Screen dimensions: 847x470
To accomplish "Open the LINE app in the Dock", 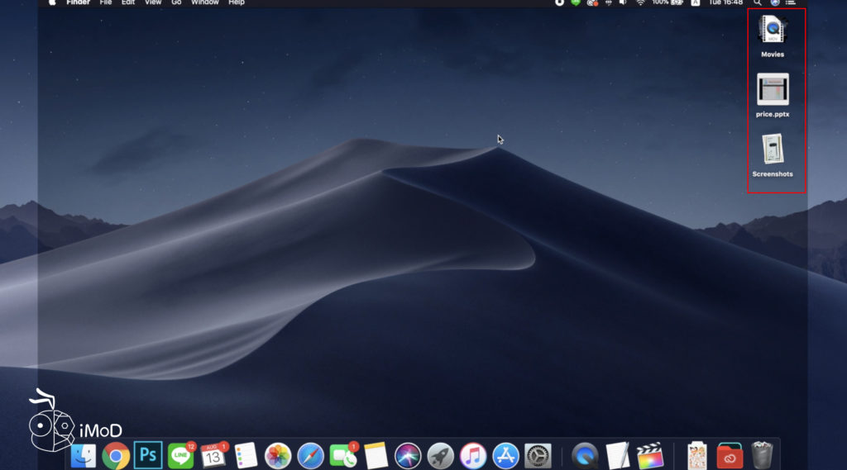I will pos(181,456).
